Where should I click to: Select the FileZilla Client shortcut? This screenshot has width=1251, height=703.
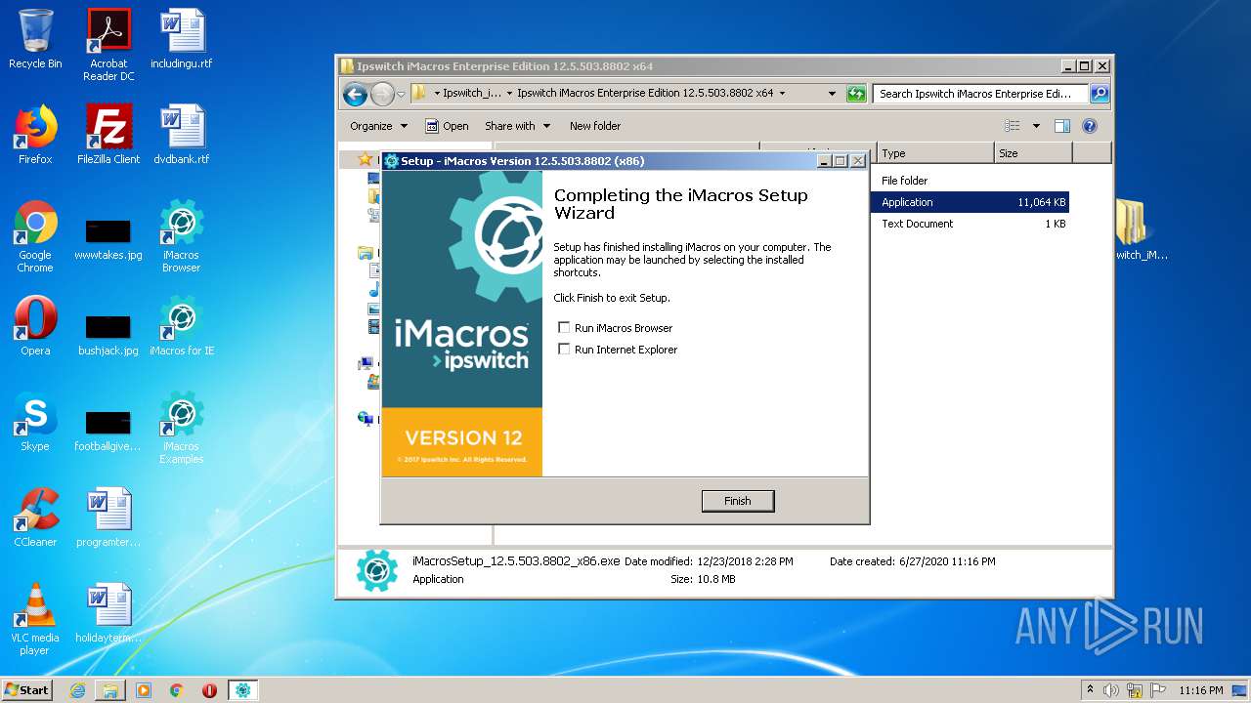(x=108, y=135)
